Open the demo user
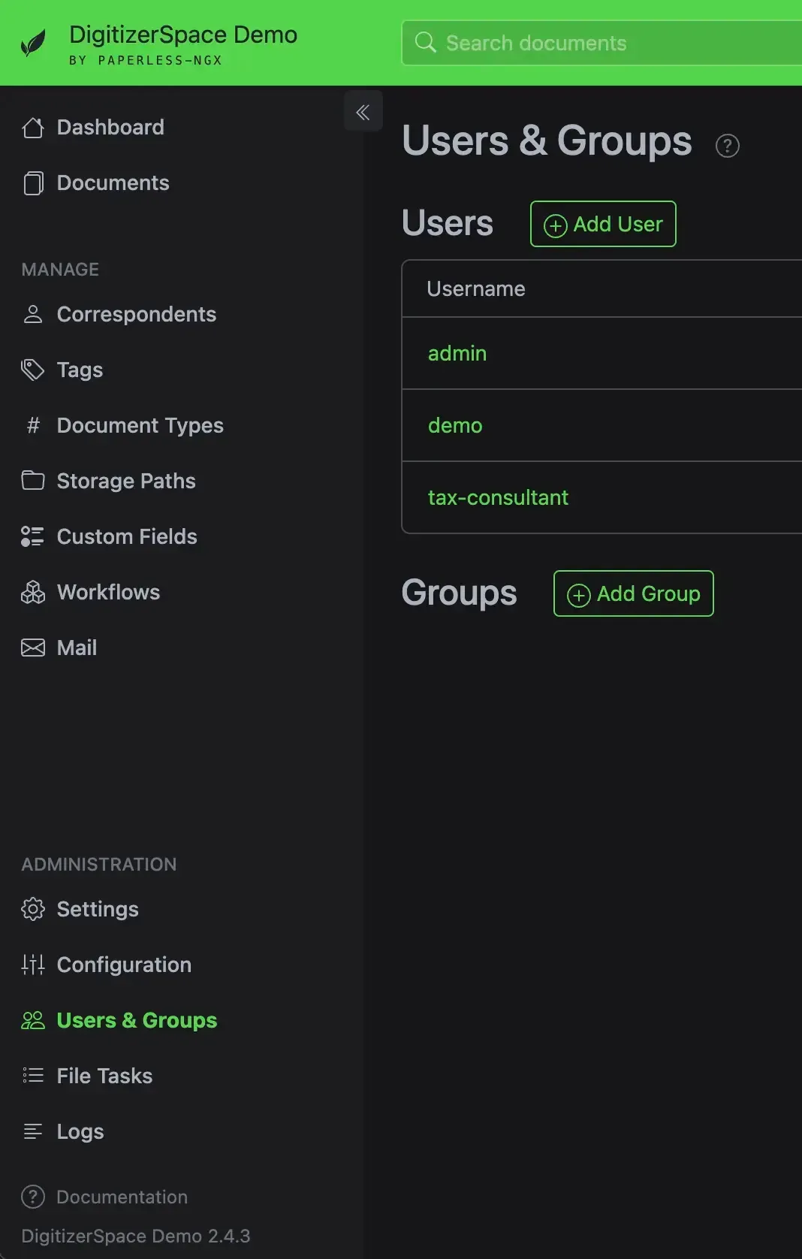 [455, 425]
